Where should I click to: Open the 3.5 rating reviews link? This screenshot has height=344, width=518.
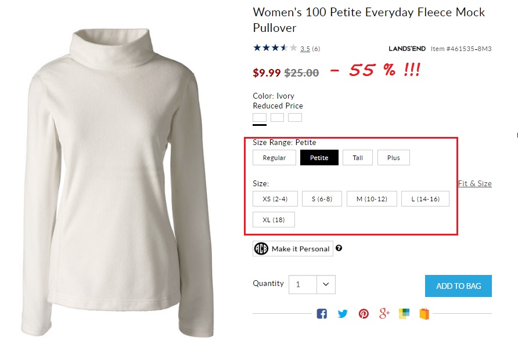pyautogui.click(x=305, y=49)
